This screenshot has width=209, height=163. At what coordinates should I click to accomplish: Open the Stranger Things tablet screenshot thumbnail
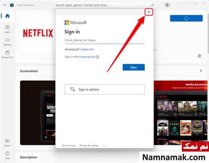click(38, 113)
